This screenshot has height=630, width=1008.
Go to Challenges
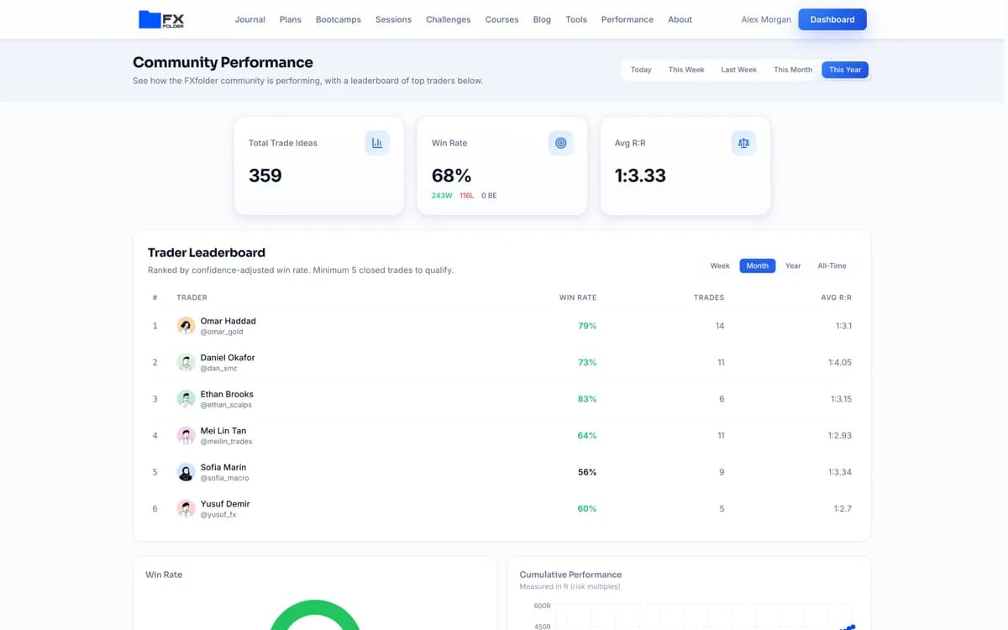click(449, 19)
